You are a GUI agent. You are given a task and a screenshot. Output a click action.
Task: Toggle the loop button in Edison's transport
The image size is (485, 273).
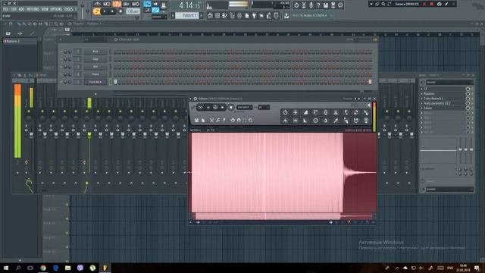[x=200, y=108]
